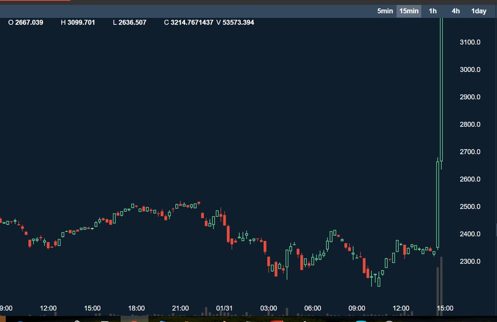Click the 2300.0 price axis label
Screen dimensions: 497x322
470,261
